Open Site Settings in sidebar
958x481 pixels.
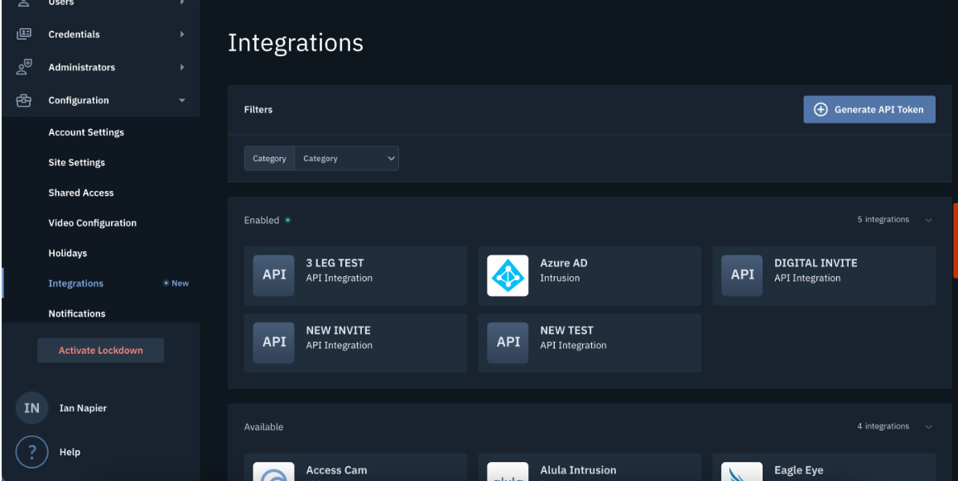pyautogui.click(x=76, y=162)
